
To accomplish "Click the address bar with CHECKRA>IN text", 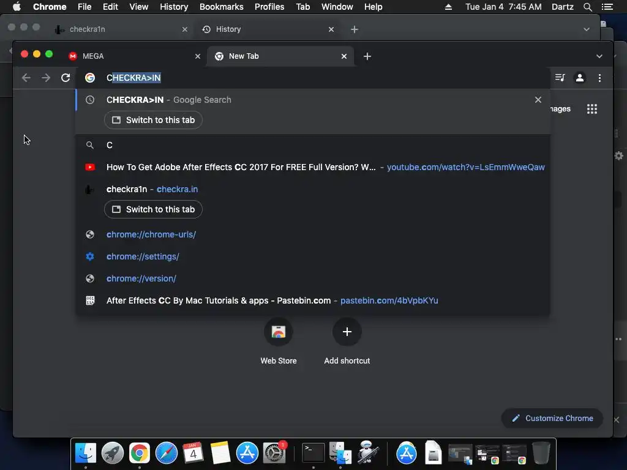I will 313,78.
